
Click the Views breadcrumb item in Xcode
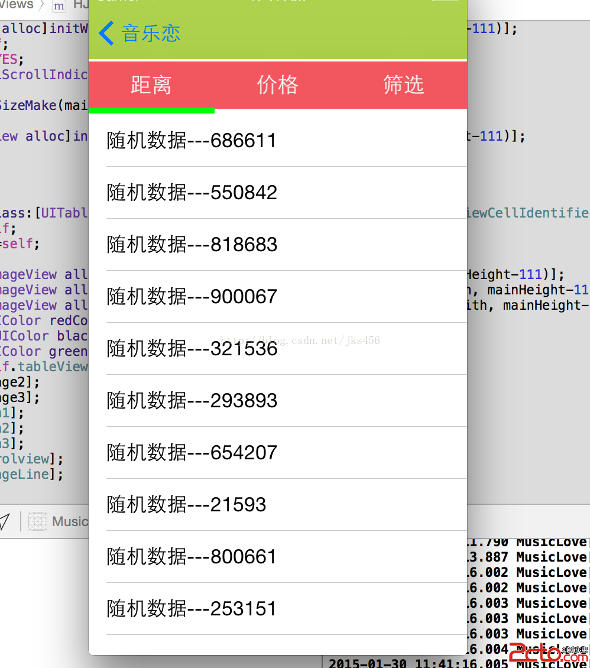[x=17, y=5]
